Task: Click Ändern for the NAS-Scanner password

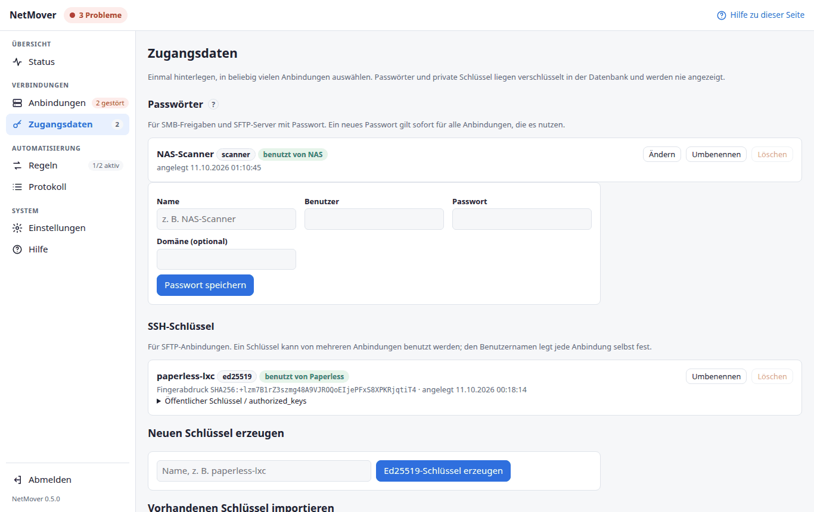Action: pos(662,154)
